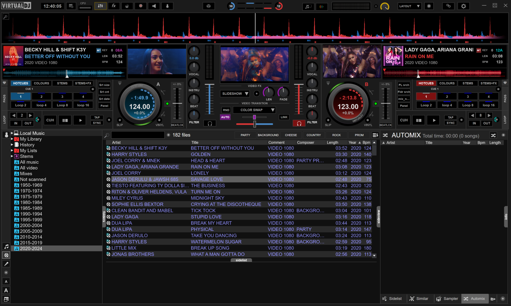Adjust the audio crossfader handle
The height and width of the screenshot is (306, 511).
coord(255,124)
